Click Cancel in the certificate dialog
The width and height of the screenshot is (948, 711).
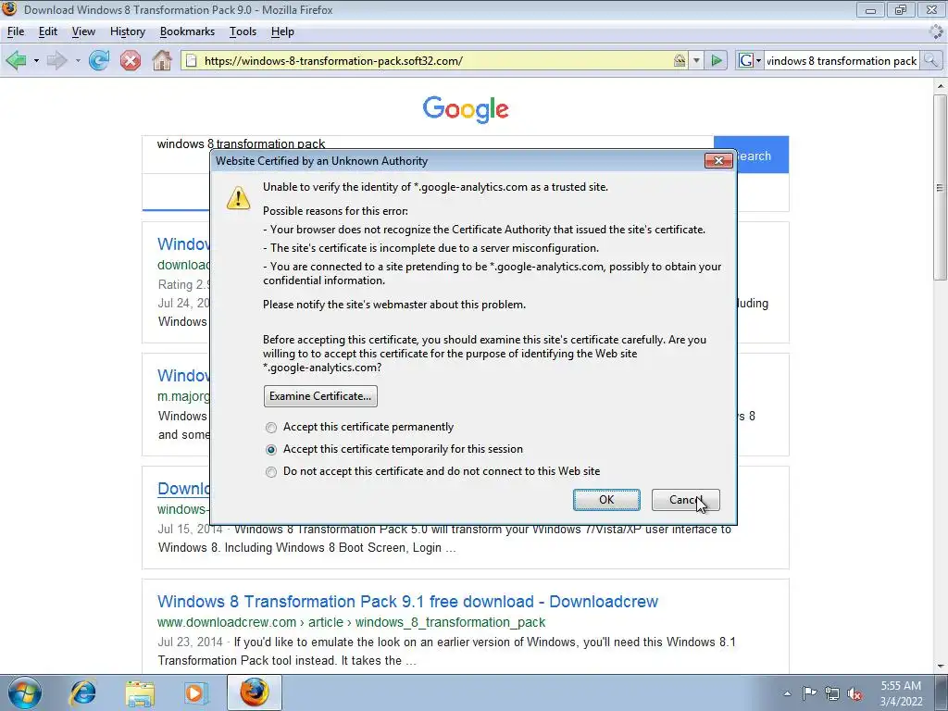click(685, 499)
